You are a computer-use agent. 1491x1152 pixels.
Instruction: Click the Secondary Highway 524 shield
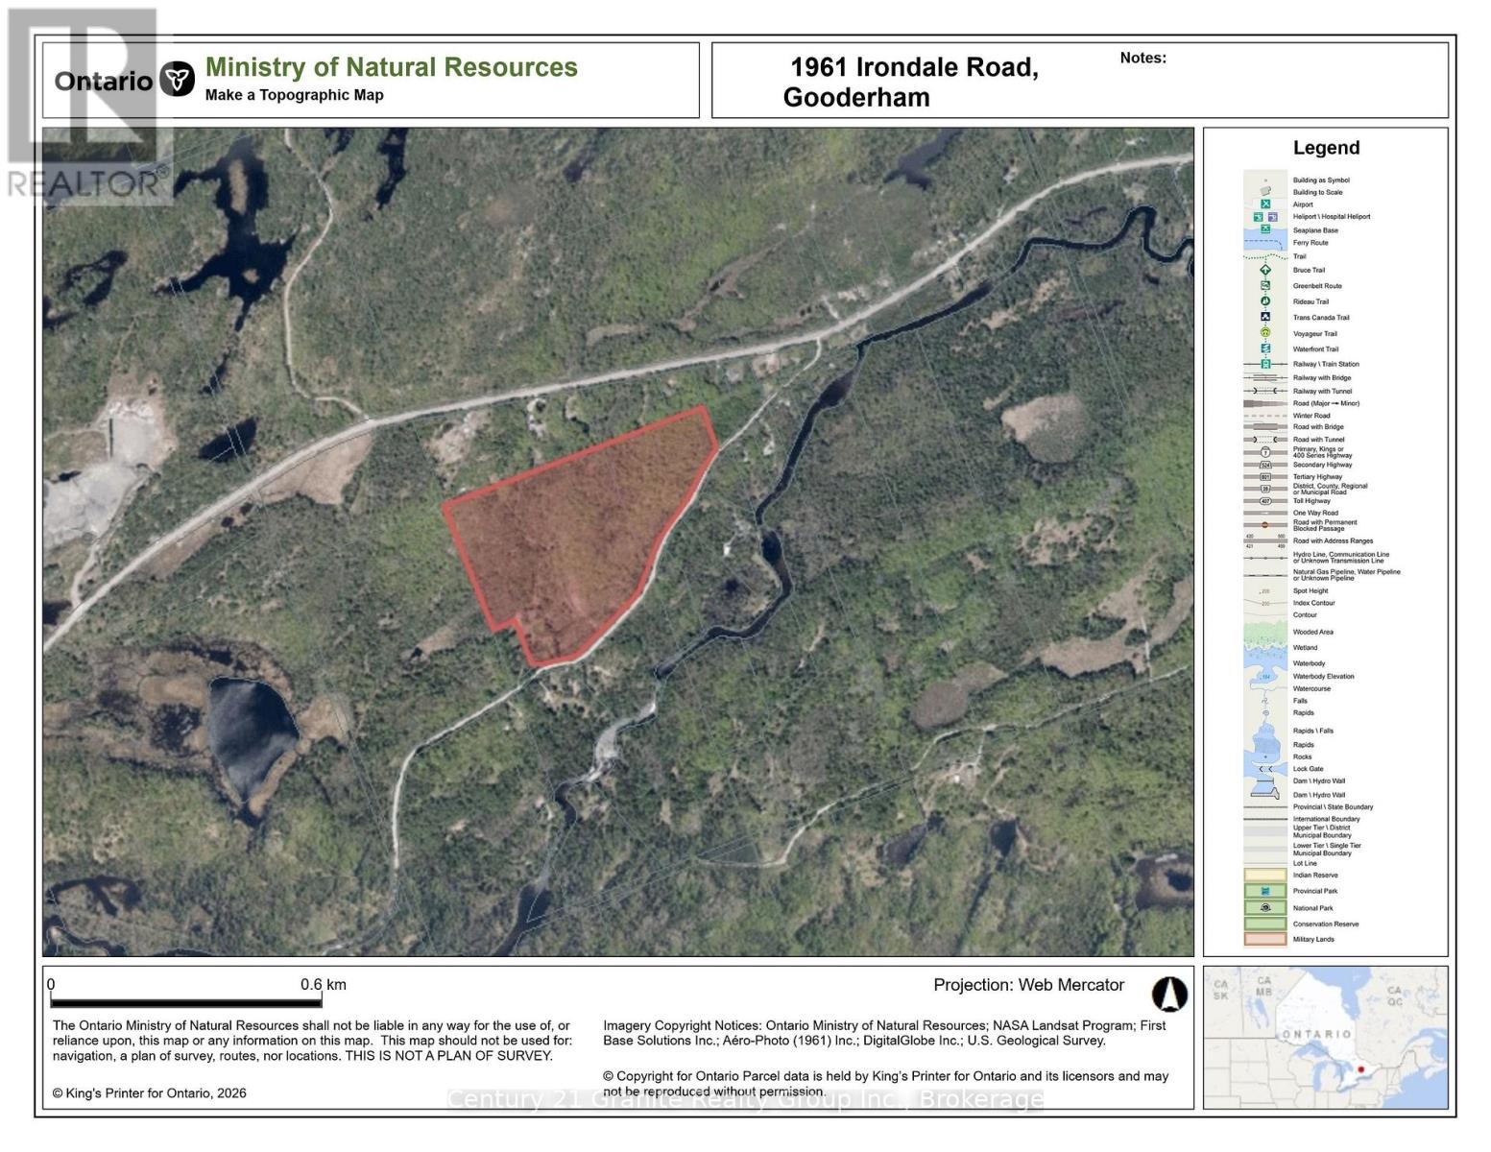click(1265, 465)
